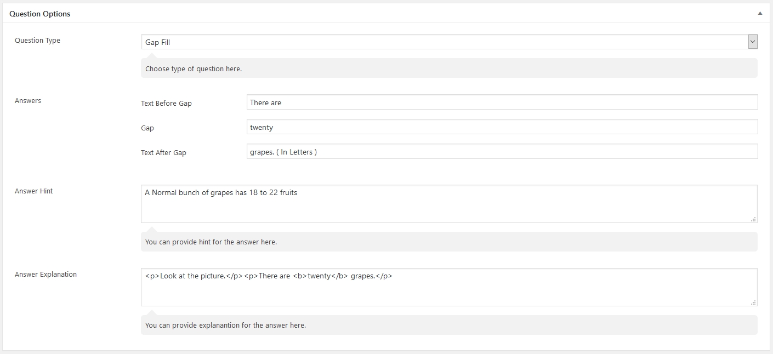This screenshot has width=773, height=354.
Task: Collapse the Question Options panel arrow
Action: (x=760, y=14)
